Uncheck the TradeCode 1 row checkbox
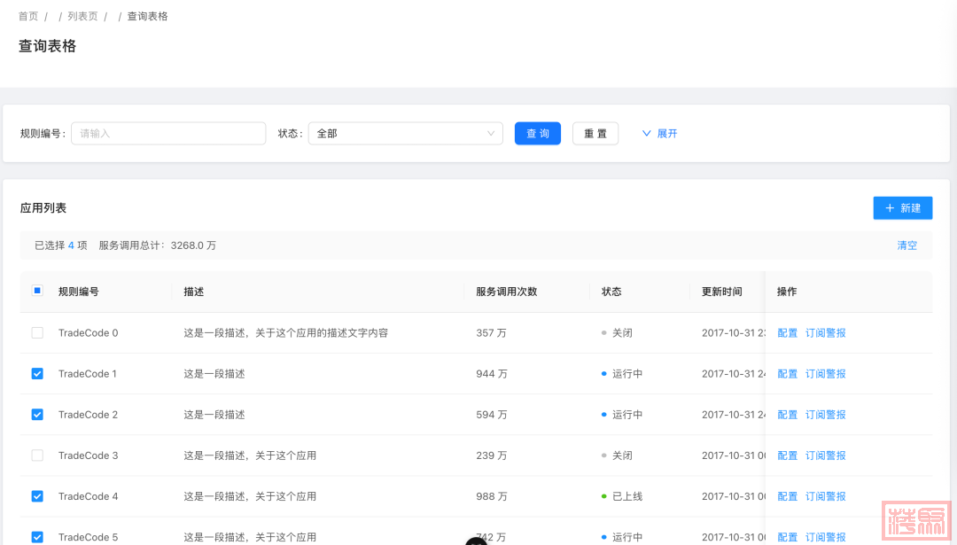This screenshot has height=545, width=957. 37,374
